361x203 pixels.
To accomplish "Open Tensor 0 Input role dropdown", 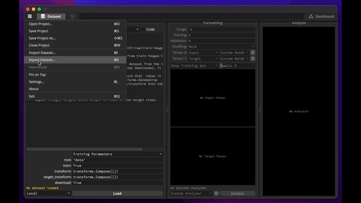I will tap(203, 52).
